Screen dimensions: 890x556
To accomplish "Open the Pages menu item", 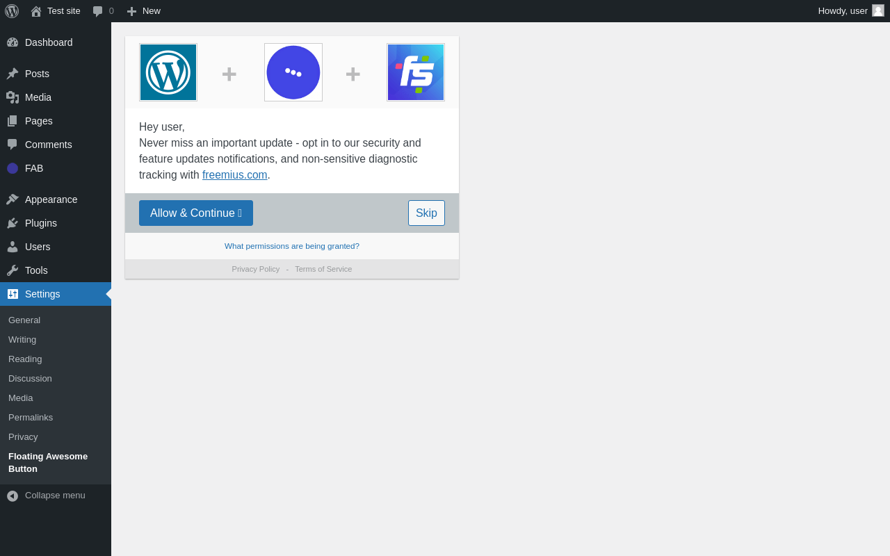I will pos(56,121).
